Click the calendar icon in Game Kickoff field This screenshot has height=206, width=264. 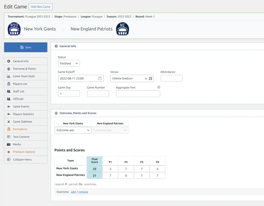click(x=100, y=78)
